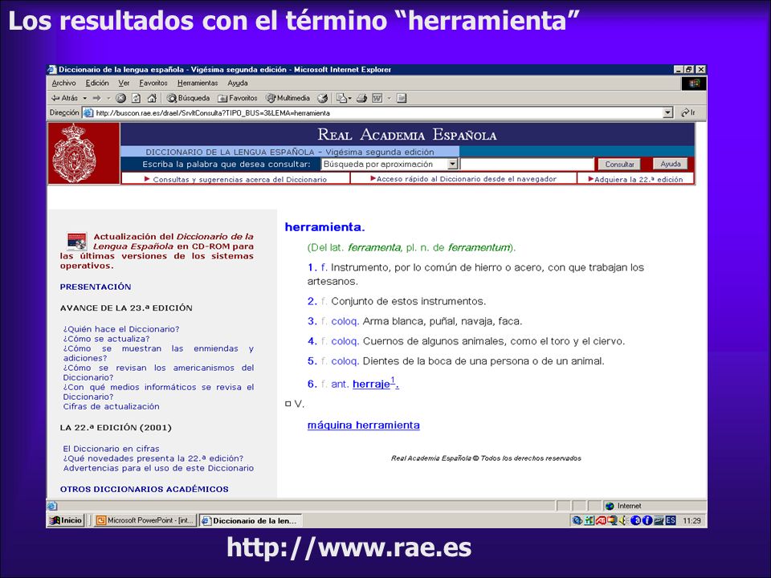Open the Favoritos toolbar button
The height and width of the screenshot is (578, 771).
tap(238, 98)
